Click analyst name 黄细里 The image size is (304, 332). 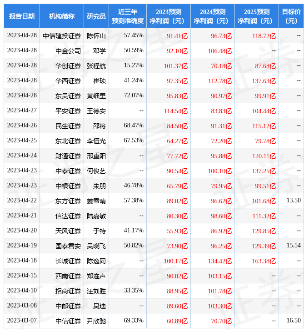96,96
